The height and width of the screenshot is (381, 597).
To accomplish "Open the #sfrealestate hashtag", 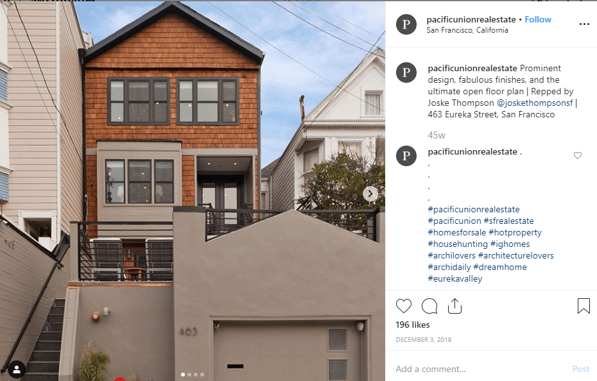I will point(508,221).
